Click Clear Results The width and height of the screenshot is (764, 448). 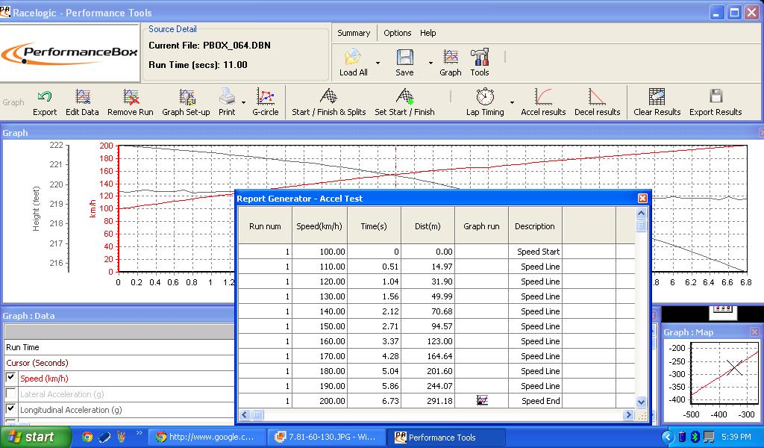coord(657,102)
